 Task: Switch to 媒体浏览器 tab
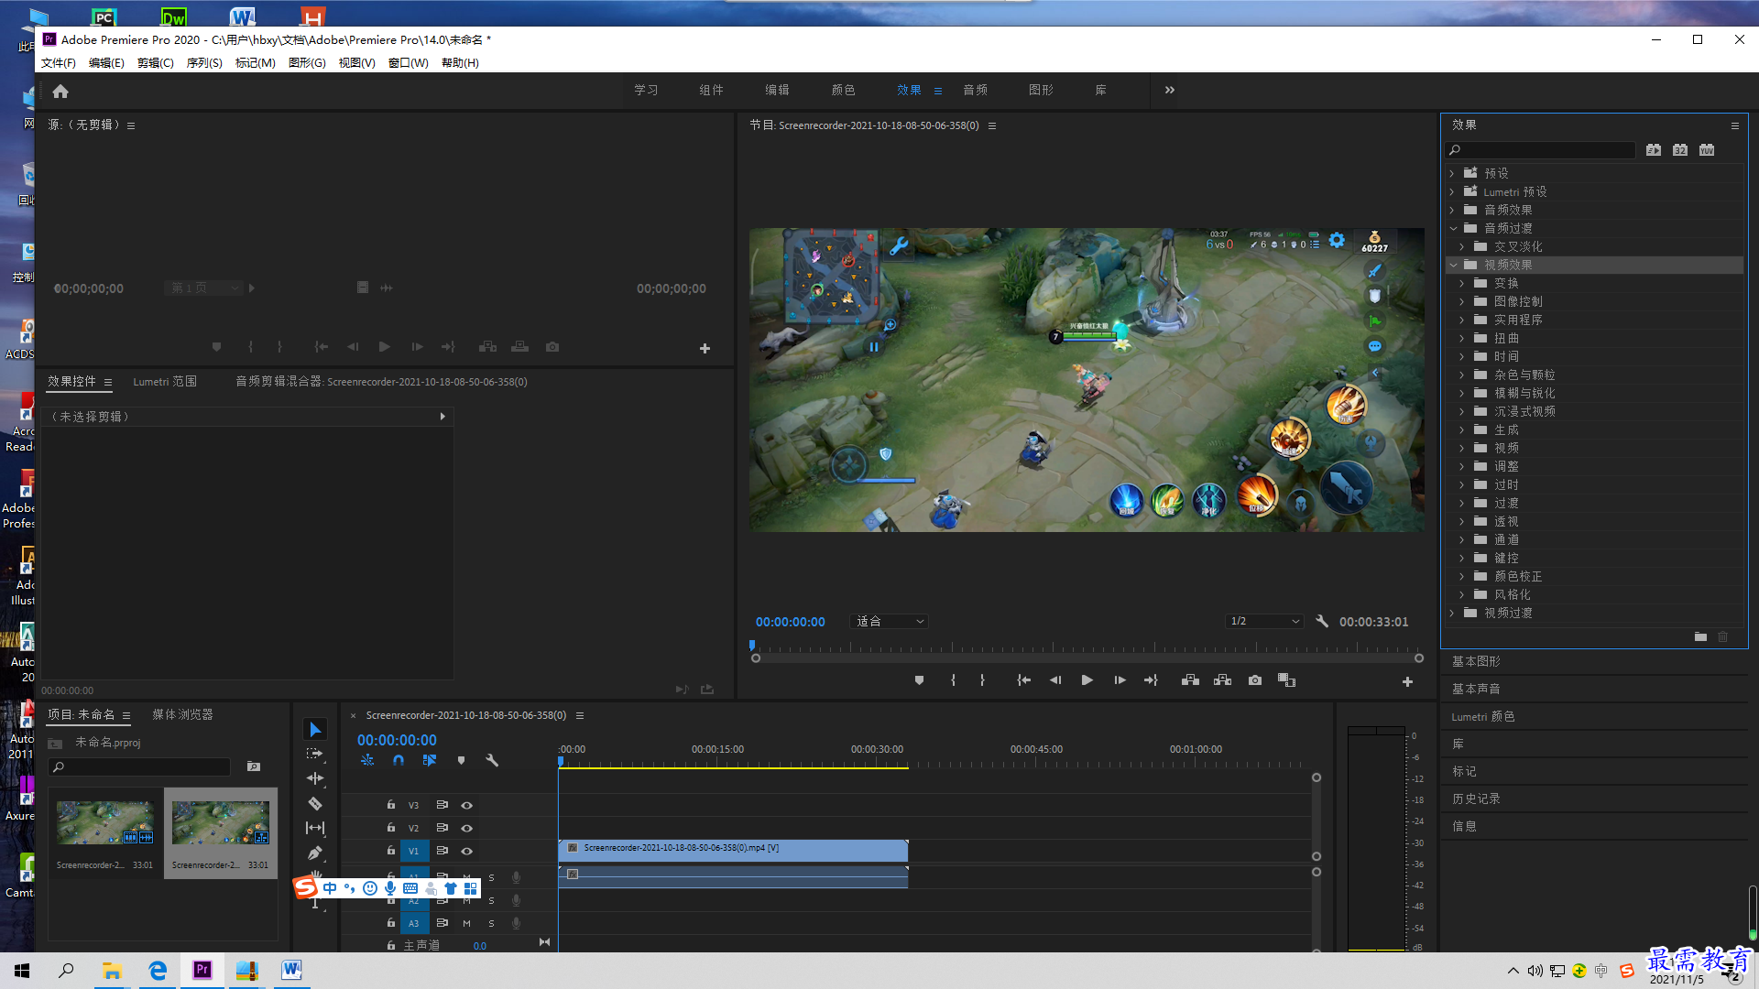click(182, 714)
